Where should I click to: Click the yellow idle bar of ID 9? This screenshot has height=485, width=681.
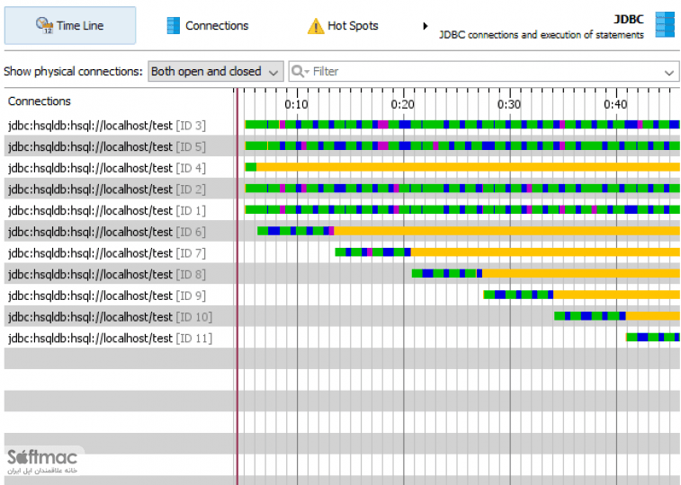point(616,295)
